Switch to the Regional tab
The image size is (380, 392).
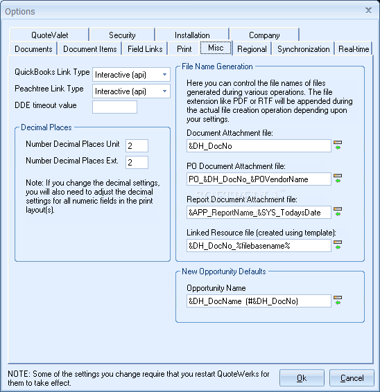(252, 48)
